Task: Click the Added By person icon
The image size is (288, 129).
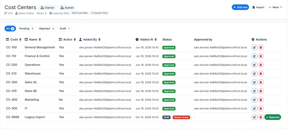Action: click(x=80, y=39)
